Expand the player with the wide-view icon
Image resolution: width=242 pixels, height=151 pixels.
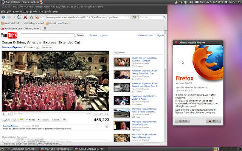click(x=96, y=114)
